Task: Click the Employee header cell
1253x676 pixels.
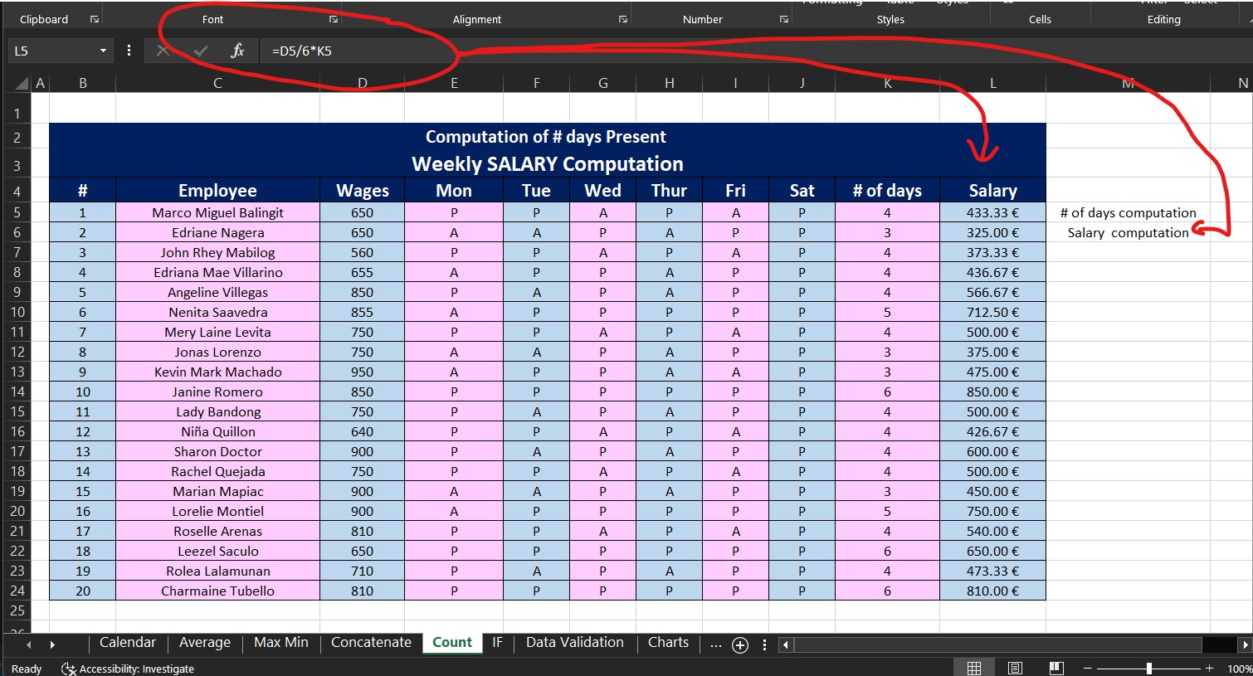Action: (217, 190)
